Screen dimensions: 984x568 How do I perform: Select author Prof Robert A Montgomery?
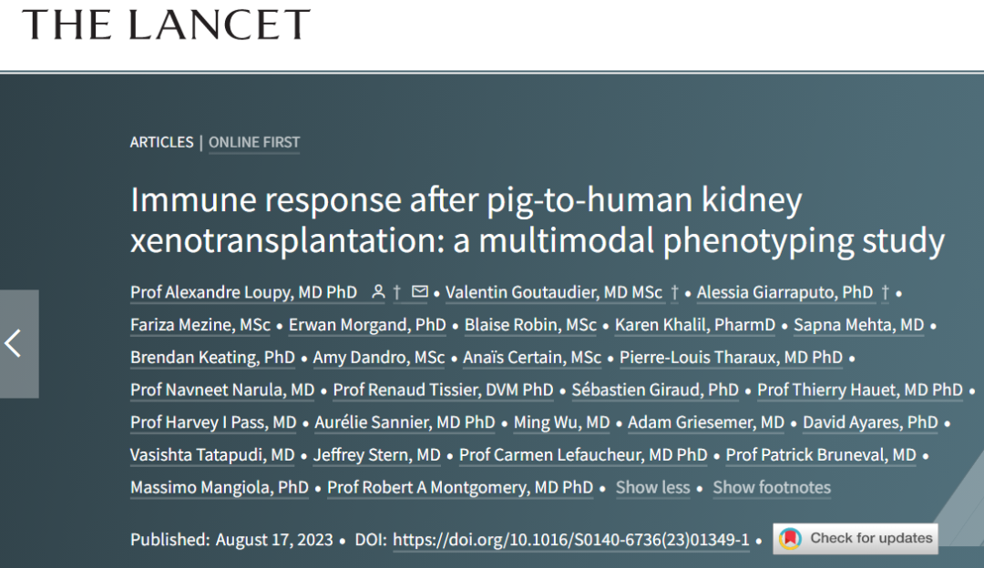point(460,487)
